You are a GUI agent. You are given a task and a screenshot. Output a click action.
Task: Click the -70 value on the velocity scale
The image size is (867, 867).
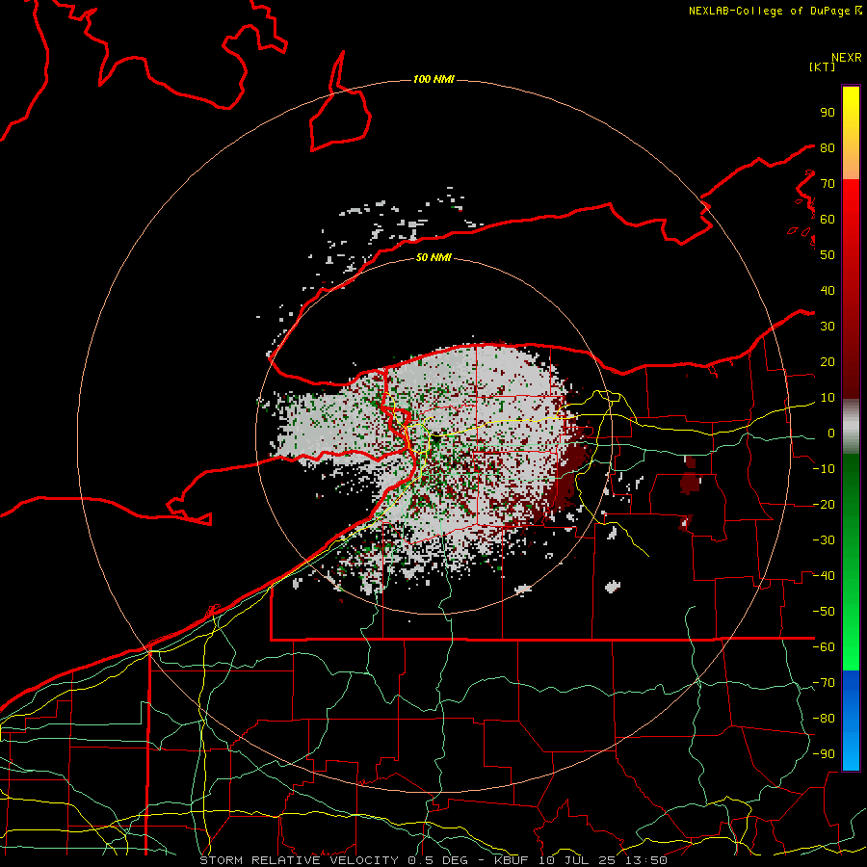(824, 683)
